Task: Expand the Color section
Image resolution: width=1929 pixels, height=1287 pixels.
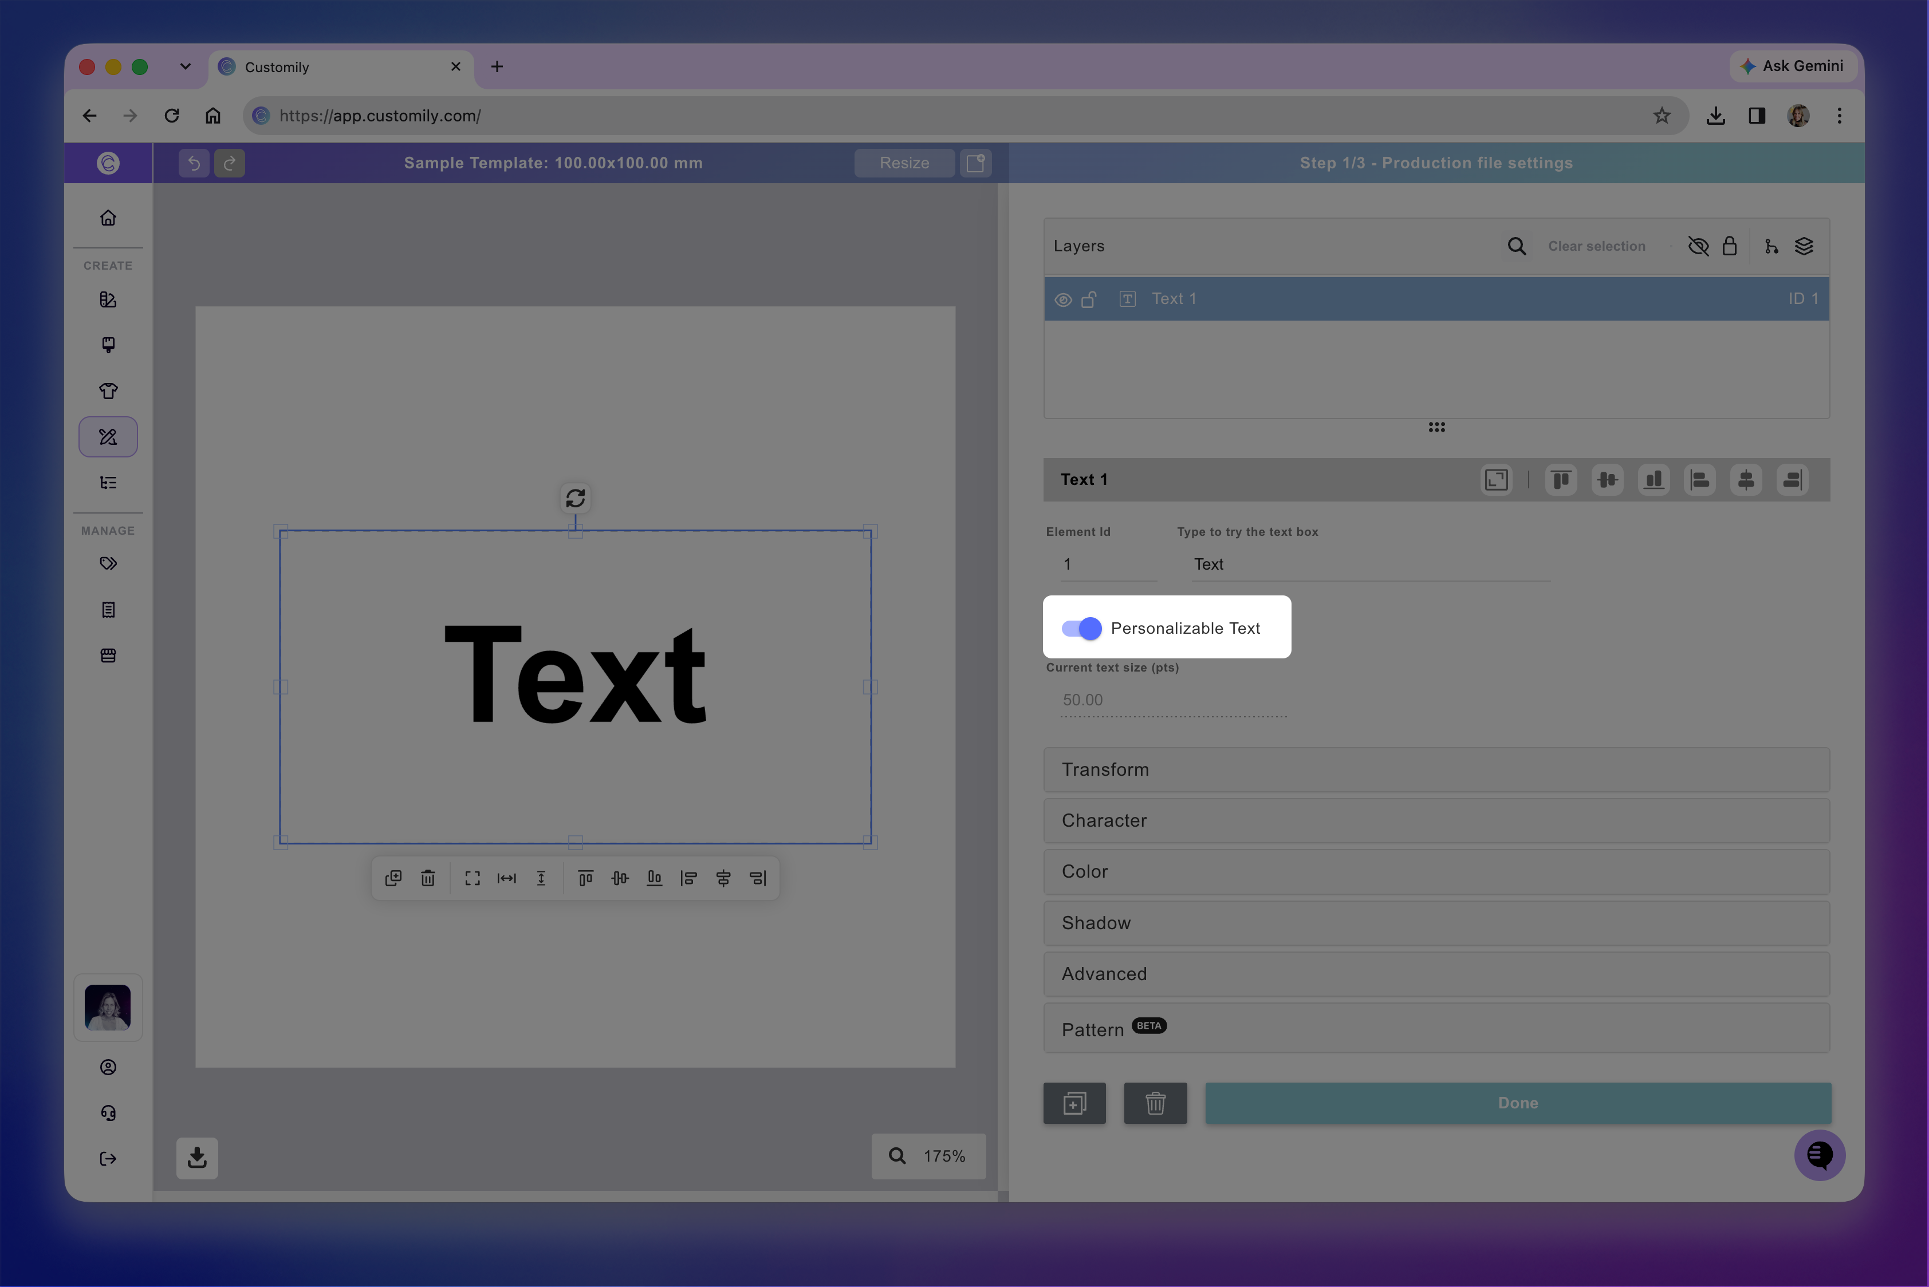Action: 1435,872
